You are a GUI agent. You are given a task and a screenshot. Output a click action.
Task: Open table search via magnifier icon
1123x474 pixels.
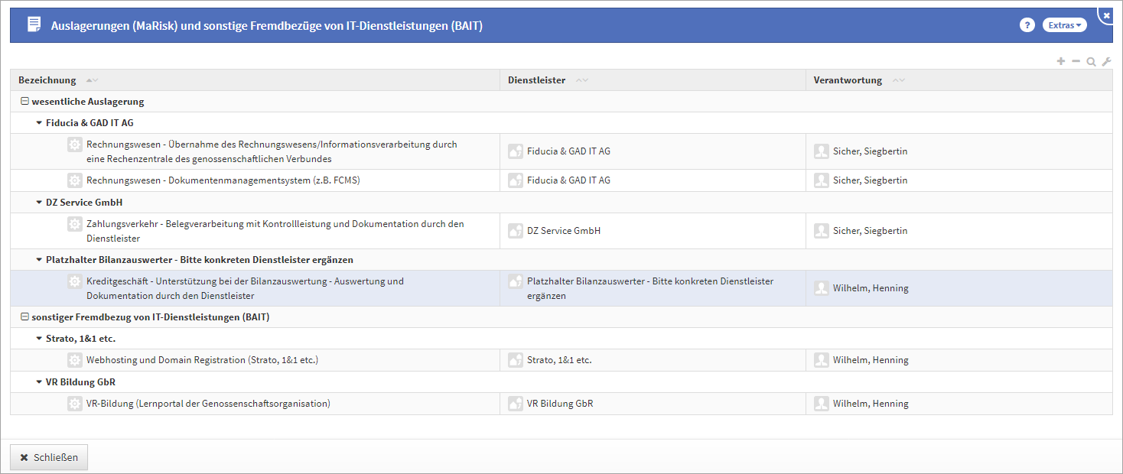1091,61
